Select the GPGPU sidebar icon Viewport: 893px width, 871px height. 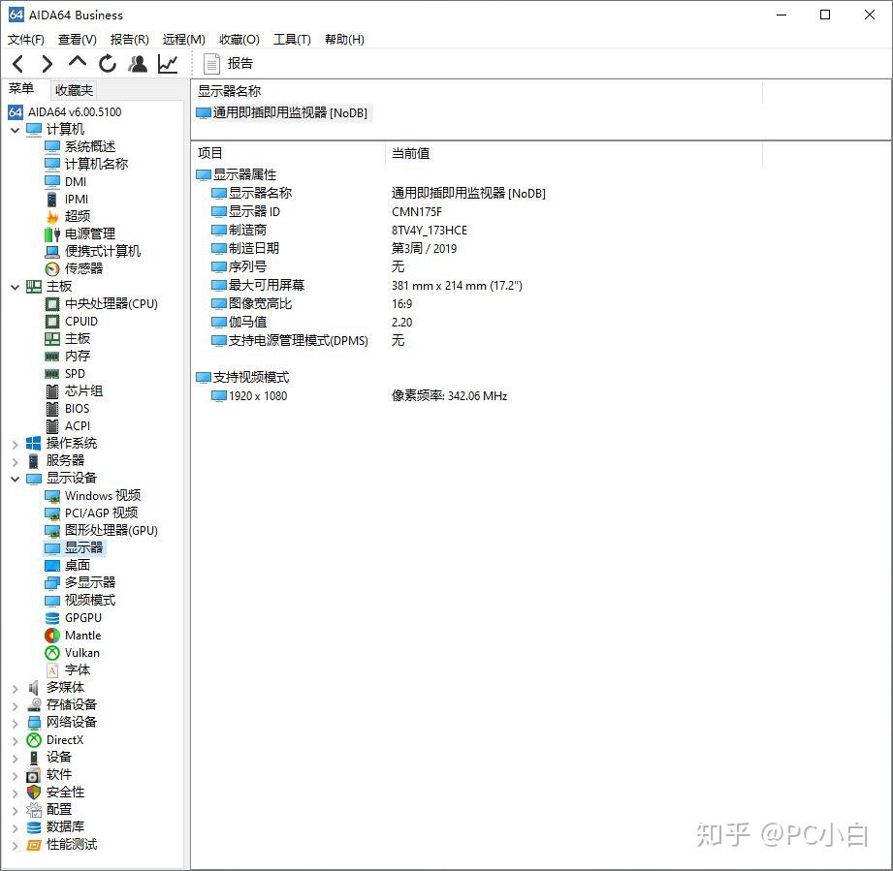pos(52,617)
